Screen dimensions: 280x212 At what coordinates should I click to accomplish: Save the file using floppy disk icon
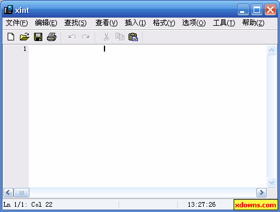pos(38,37)
